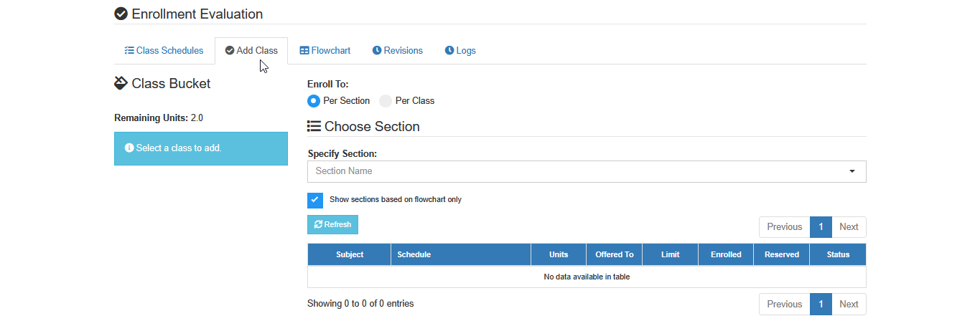Click the Logs clock icon
The width and height of the screenshot is (975, 321).
449,51
